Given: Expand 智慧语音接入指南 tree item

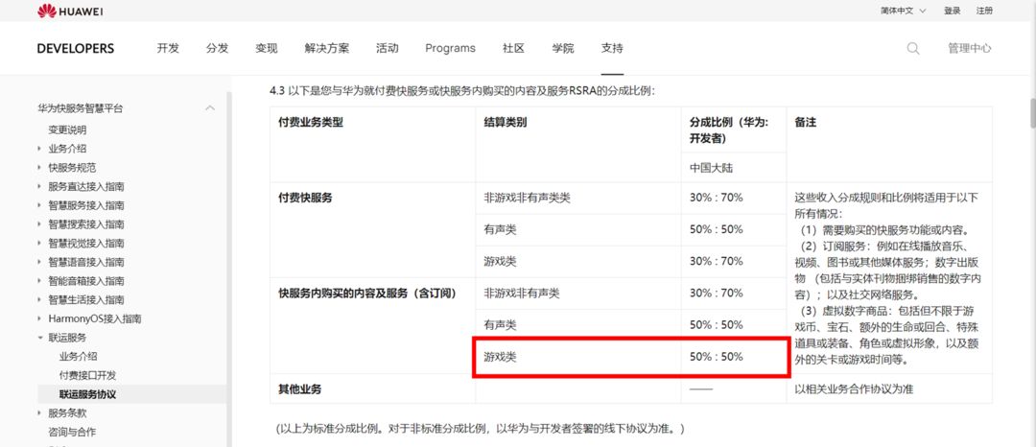Looking at the screenshot, I should tap(39, 262).
